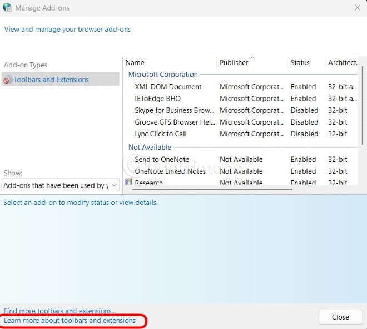Select the XML DOM Document add-on
Image resolution: width=367 pixels, height=329 pixels.
(x=168, y=87)
